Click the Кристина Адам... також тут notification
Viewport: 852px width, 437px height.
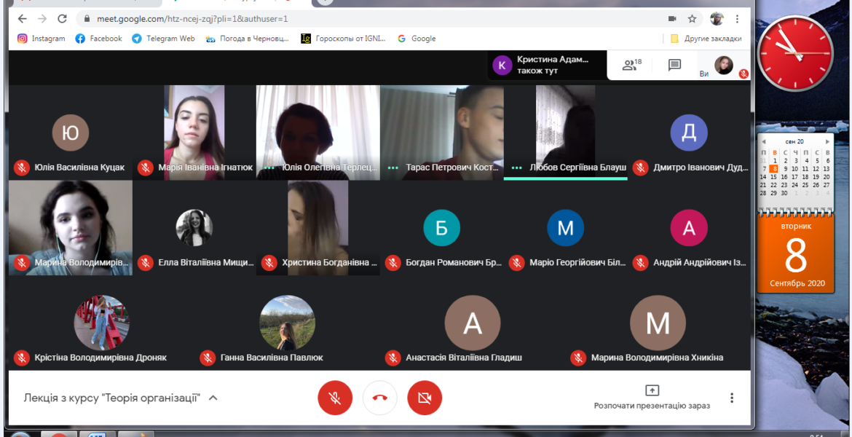547,66
